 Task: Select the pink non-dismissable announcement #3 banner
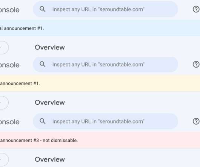point(100,140)
